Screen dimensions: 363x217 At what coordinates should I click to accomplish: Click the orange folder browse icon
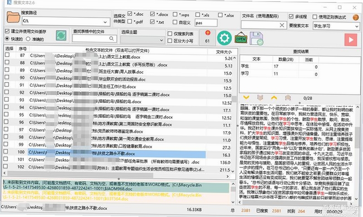point(13,17)
